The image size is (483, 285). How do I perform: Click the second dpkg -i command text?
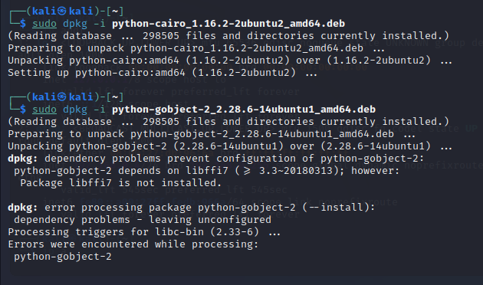point(84,110)
